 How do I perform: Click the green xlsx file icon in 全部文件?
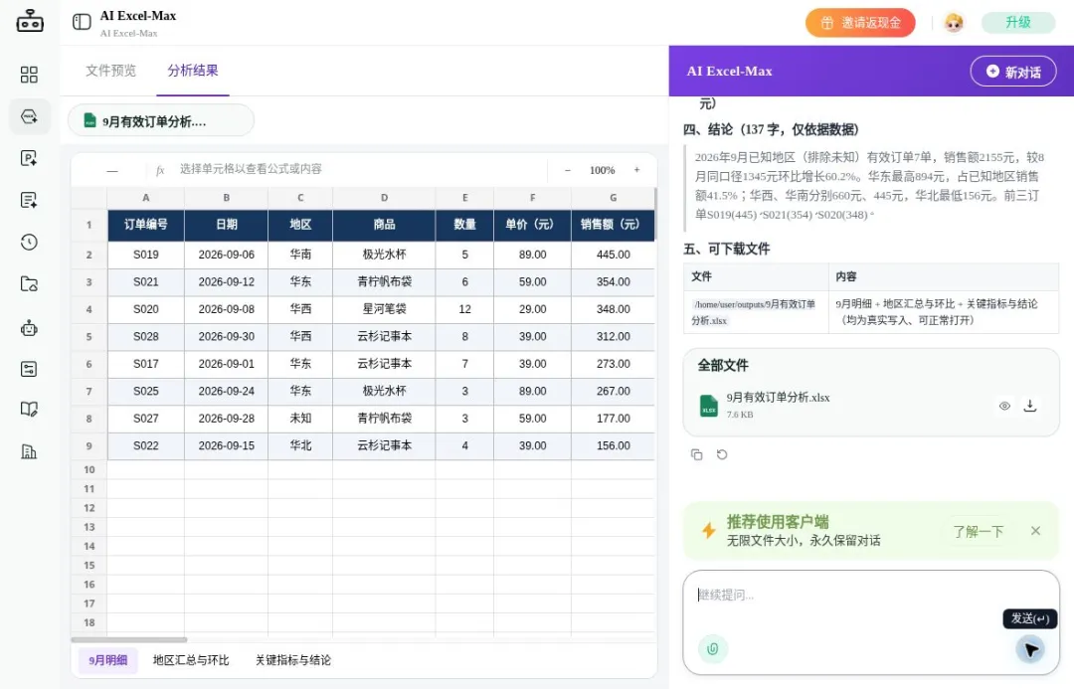click(x=708, y=406)
